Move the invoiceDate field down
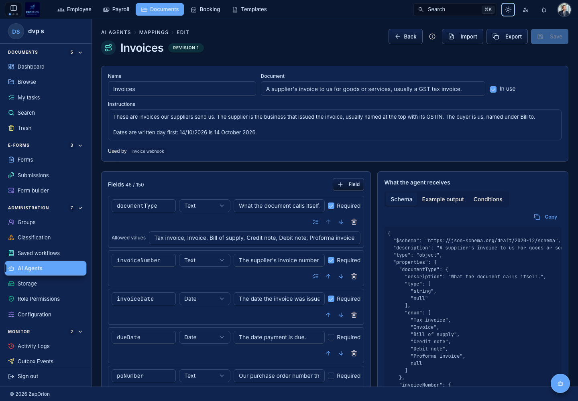This screenshot has width=578, height=401. point(341,315)
